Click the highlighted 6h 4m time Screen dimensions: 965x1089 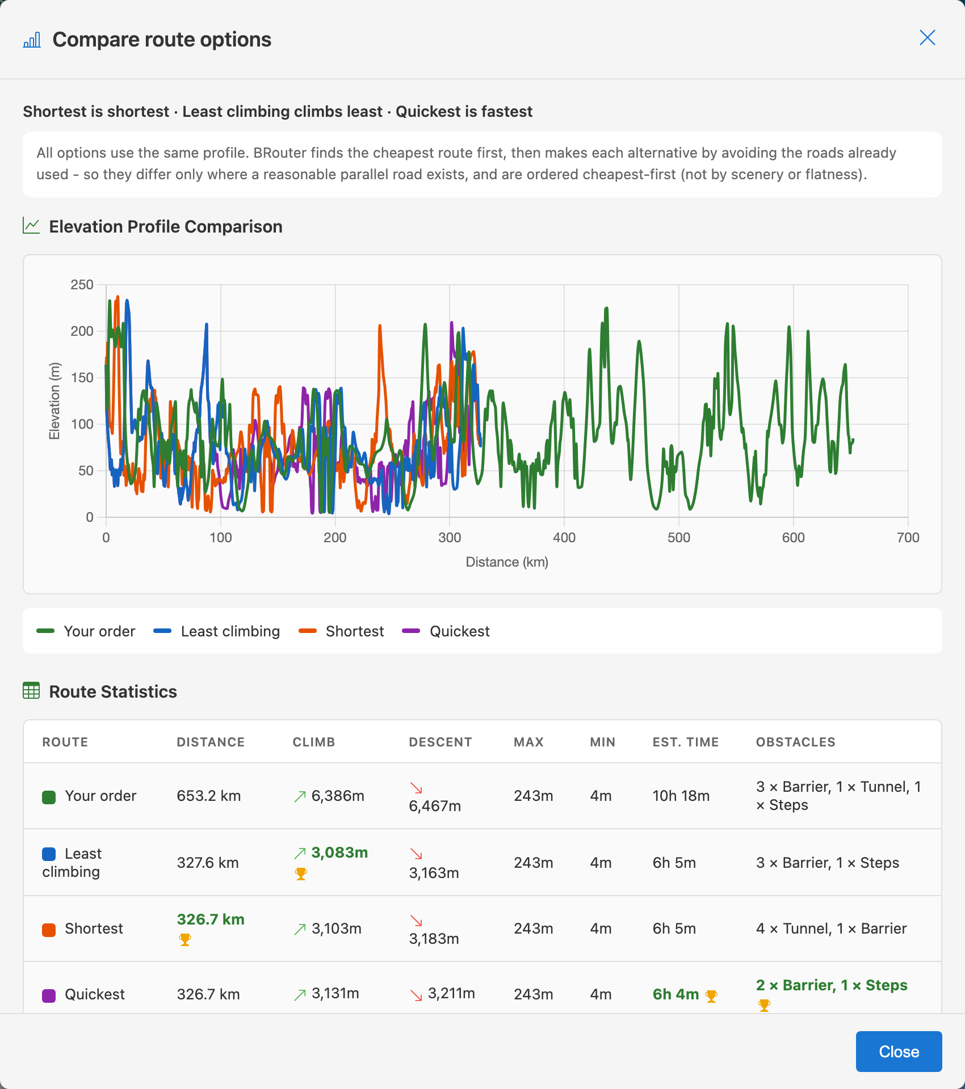tap(675, 994)
